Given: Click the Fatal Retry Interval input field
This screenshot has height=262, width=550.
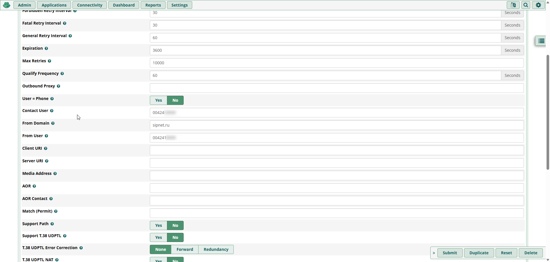Looking at the screenshot, I should click(x=325, y=25).
